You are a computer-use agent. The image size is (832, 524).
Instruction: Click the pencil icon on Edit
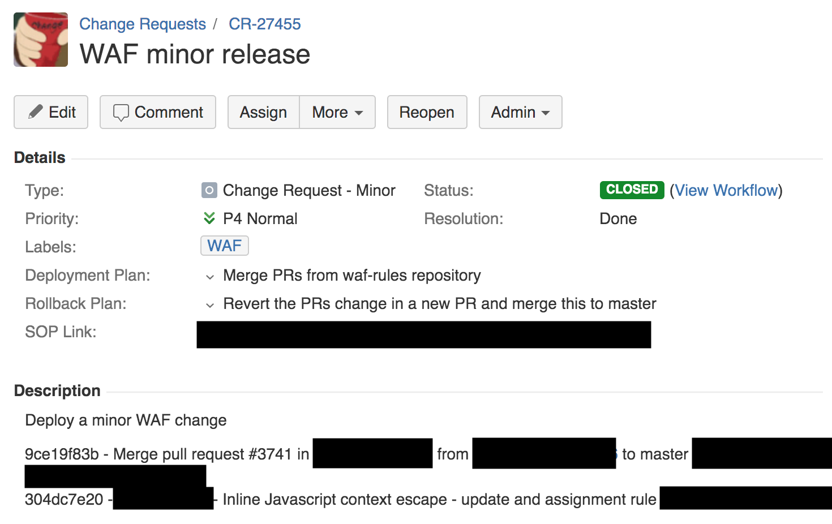pos(36,111)
